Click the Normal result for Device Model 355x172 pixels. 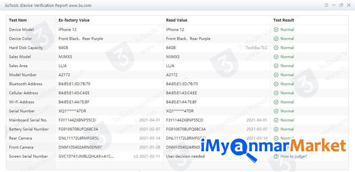click(x=287, y=30)
